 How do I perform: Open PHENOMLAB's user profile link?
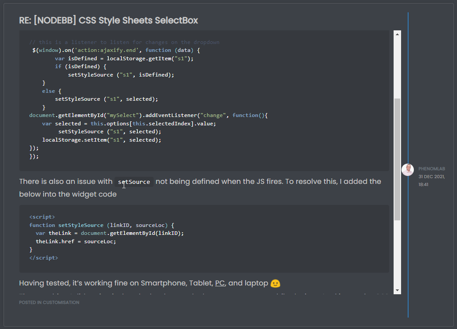[432, 168]
